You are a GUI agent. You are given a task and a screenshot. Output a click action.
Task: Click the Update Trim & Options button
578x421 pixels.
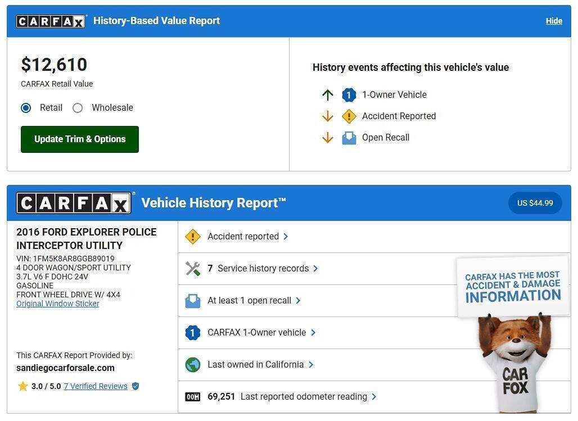pos(80,139)
